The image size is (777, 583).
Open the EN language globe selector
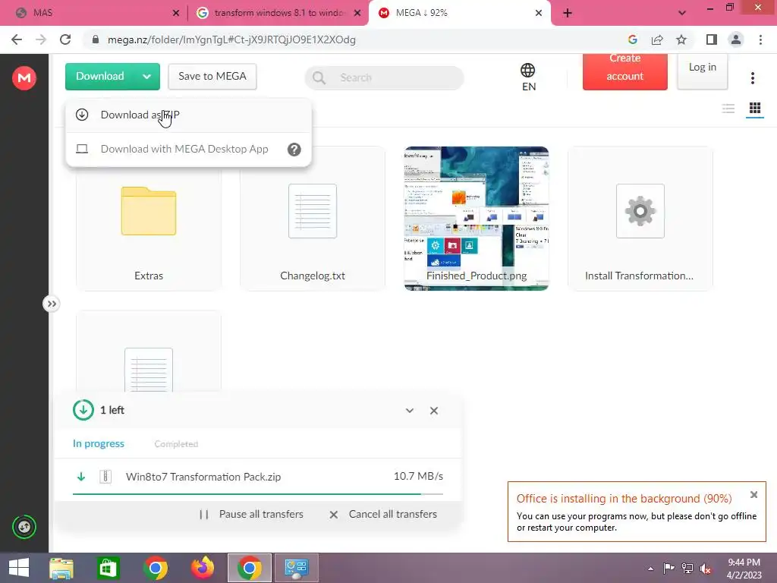pos(528,77)
